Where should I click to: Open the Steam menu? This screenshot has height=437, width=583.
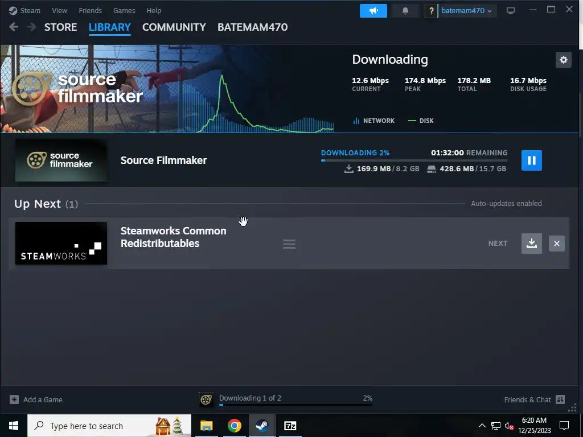pyautogui.click(x=30, y=11)
